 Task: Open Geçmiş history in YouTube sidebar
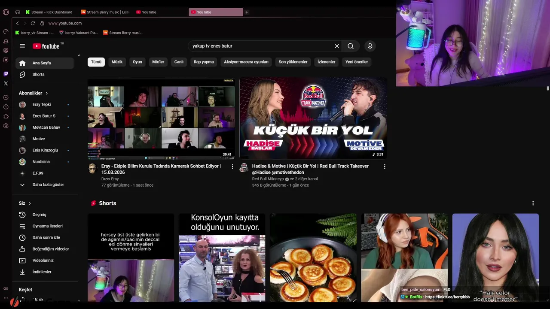(45, 215)
